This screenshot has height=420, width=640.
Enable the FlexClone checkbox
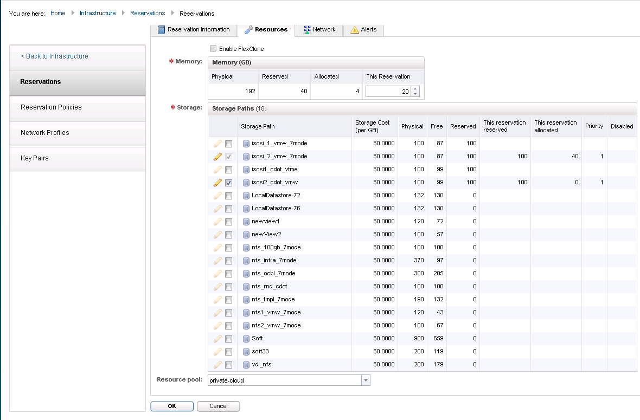coord(213,48)
